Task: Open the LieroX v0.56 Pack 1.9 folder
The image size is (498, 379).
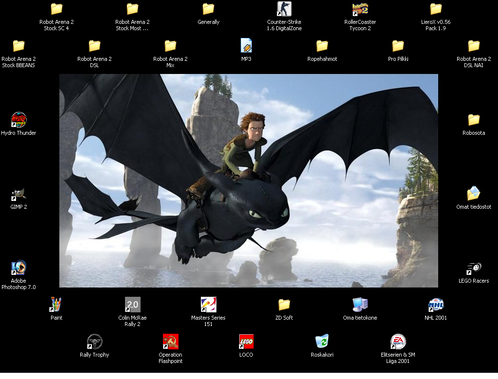Action: pyautogui.click(x=436, y=9)
